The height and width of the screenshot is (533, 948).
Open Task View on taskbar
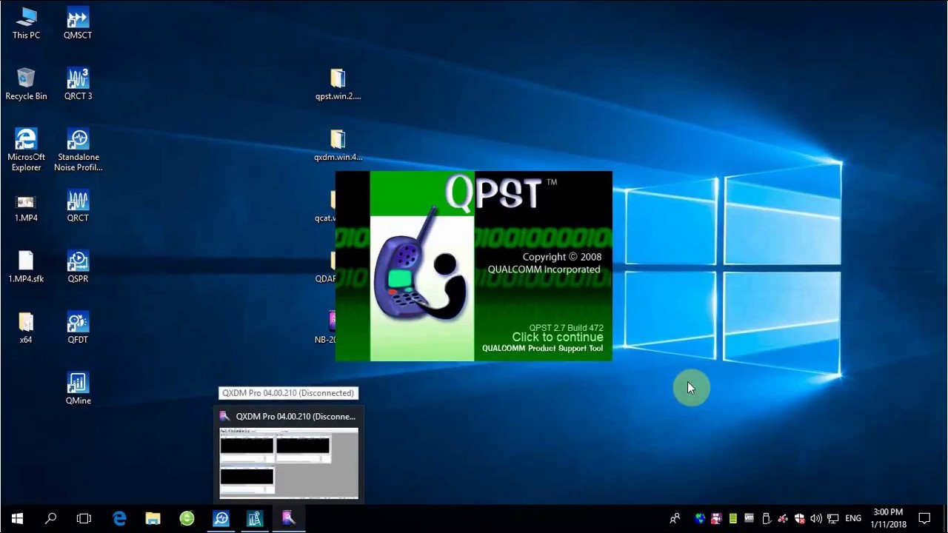(x=84, y=518)
